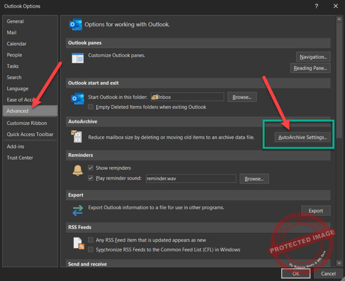The image size is (345, 281).
Task: Click the Cancel button
Action: coord(328,273)
